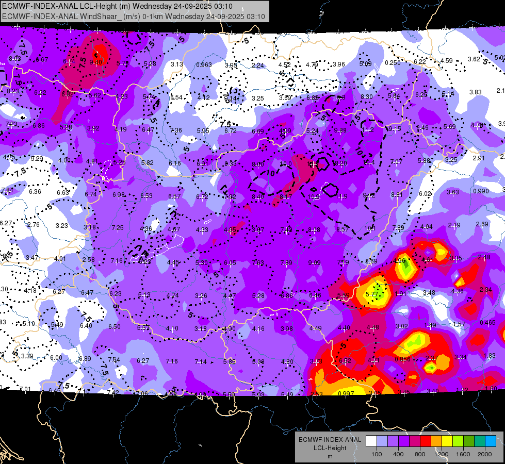Click the wind shear value '0.465'
This screenshot has width=505, height=464.
click(487, 323)
